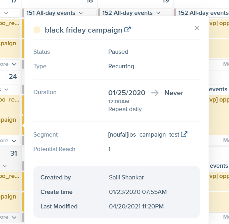Click the 01/25/2020 start date

[127, 93]
